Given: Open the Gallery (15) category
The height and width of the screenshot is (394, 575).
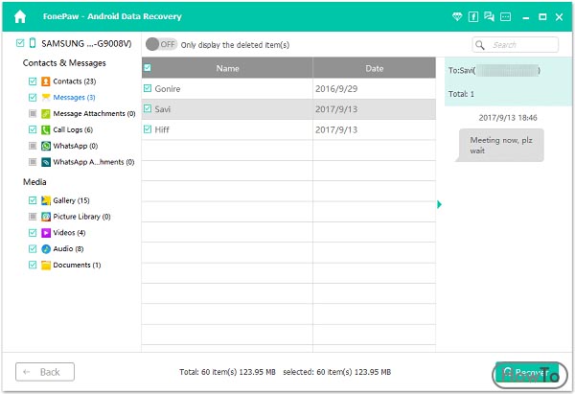Looking at the screenshot, I should (x=71, y=200).
